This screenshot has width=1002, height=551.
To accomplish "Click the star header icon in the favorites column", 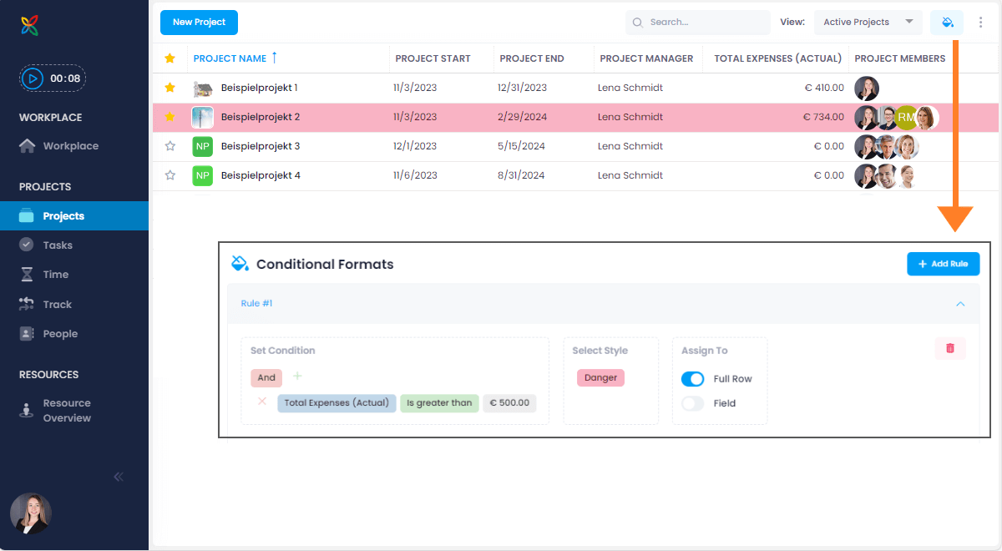I will 170,58.
